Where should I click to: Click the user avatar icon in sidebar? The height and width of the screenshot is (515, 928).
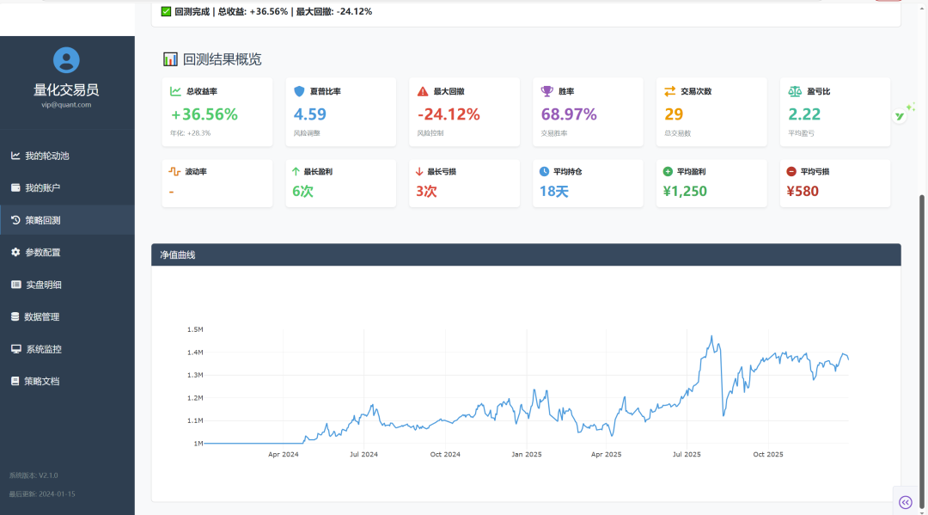pyautogui.click(x=66, y=60)
